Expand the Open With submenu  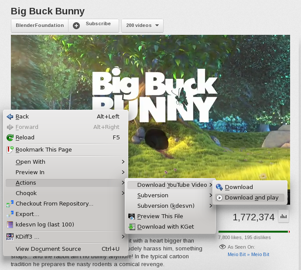point(65,162)
